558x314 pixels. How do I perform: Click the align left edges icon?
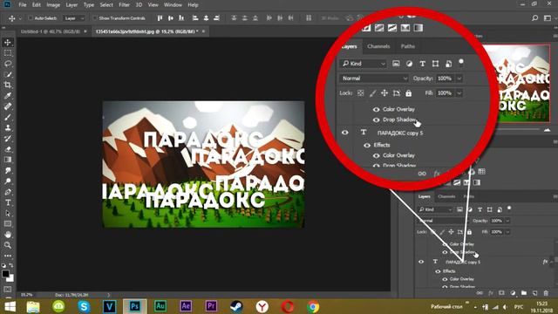(x=195, y=17)
